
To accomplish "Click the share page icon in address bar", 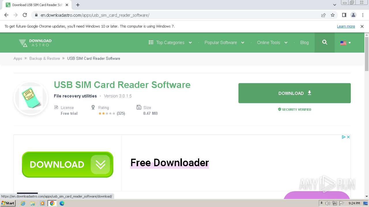I will click(x=323, y=15).
